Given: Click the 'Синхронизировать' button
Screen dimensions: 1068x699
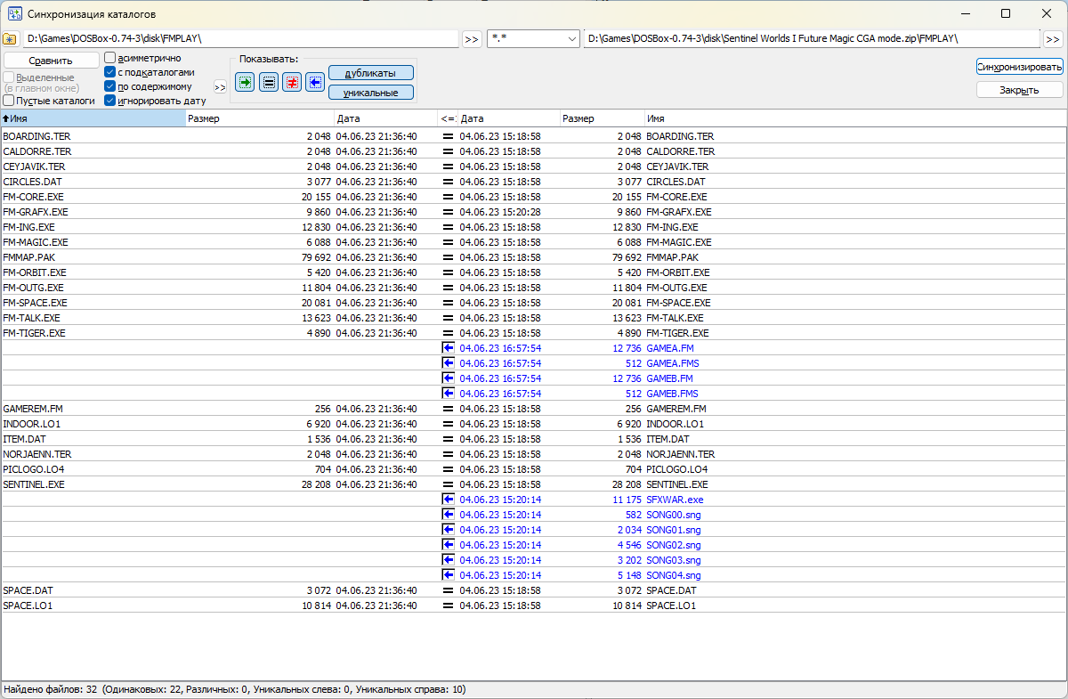Looking at the screenshot, I should click(1018, 66).
